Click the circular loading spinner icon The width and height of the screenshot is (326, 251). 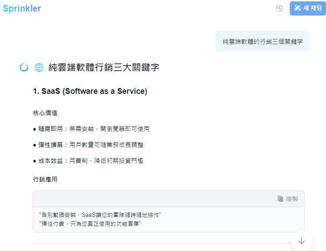coord(24,67)
